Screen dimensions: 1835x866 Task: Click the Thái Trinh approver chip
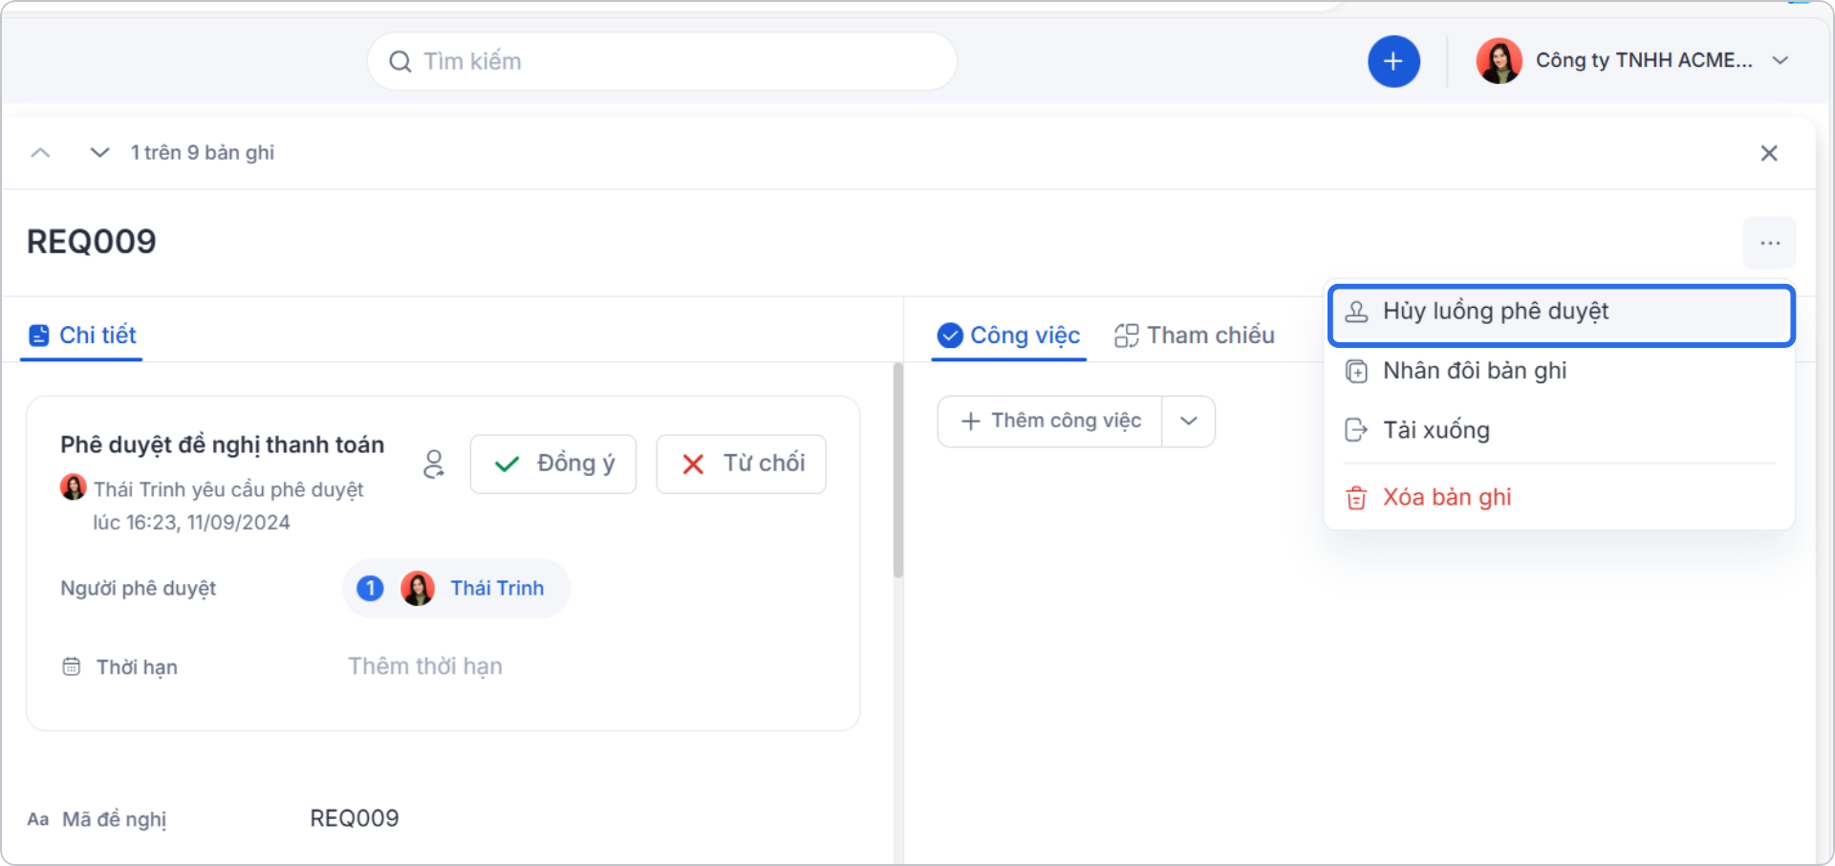pyautogui.click(x=457, y=589)
